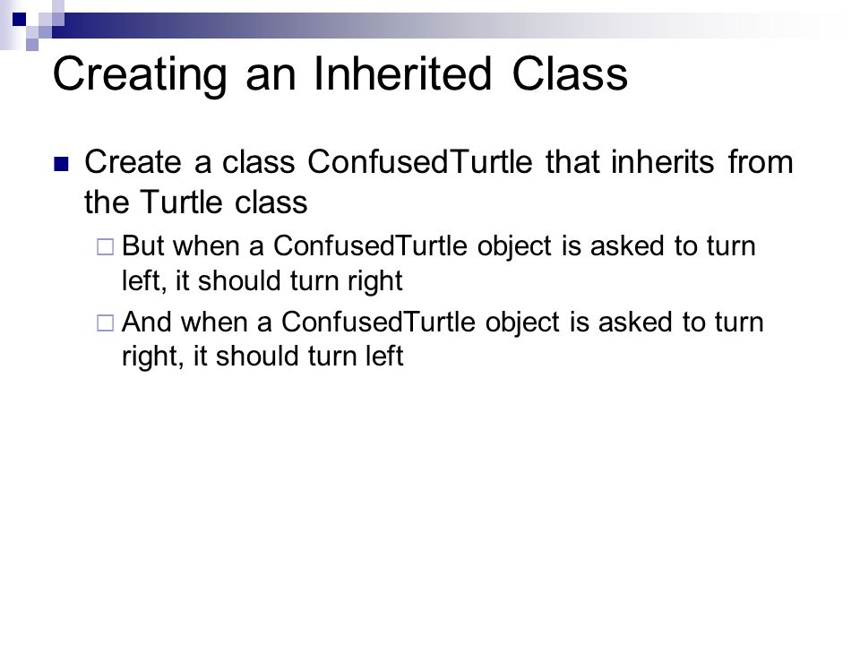Click the hollow square bullet before "And when"
This screenshot has height=645, width=860.
(x=106, y=322)
